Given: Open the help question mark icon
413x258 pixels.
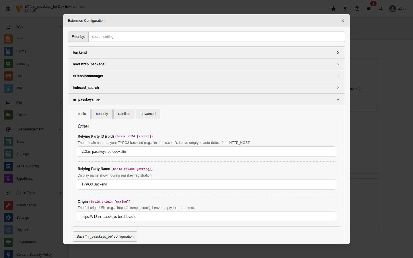Looking at the screenshot, I should click(357, 9).
